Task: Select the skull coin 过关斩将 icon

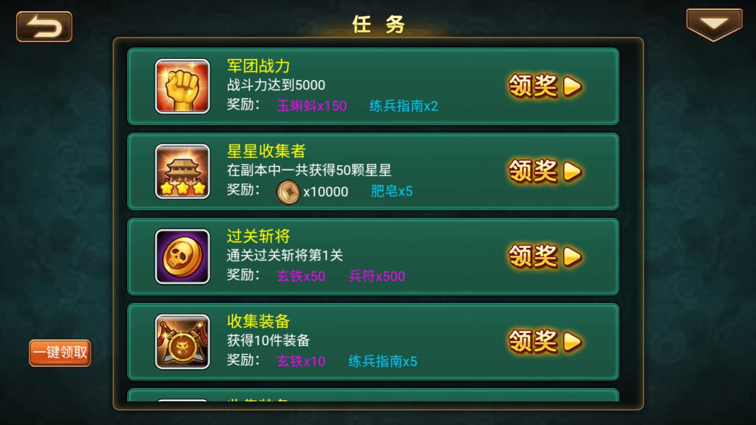Action: pyautogui.click(x=182, y=257)
